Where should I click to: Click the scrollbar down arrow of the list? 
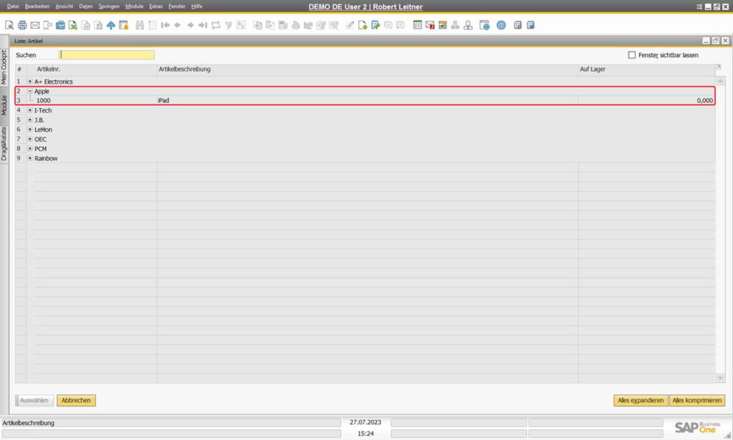(720, 378)
